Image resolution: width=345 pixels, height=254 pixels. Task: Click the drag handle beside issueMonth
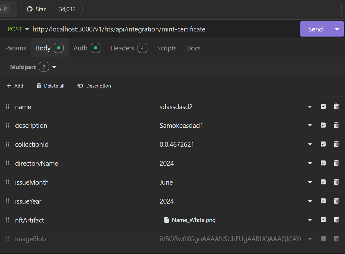coord(7,182)
